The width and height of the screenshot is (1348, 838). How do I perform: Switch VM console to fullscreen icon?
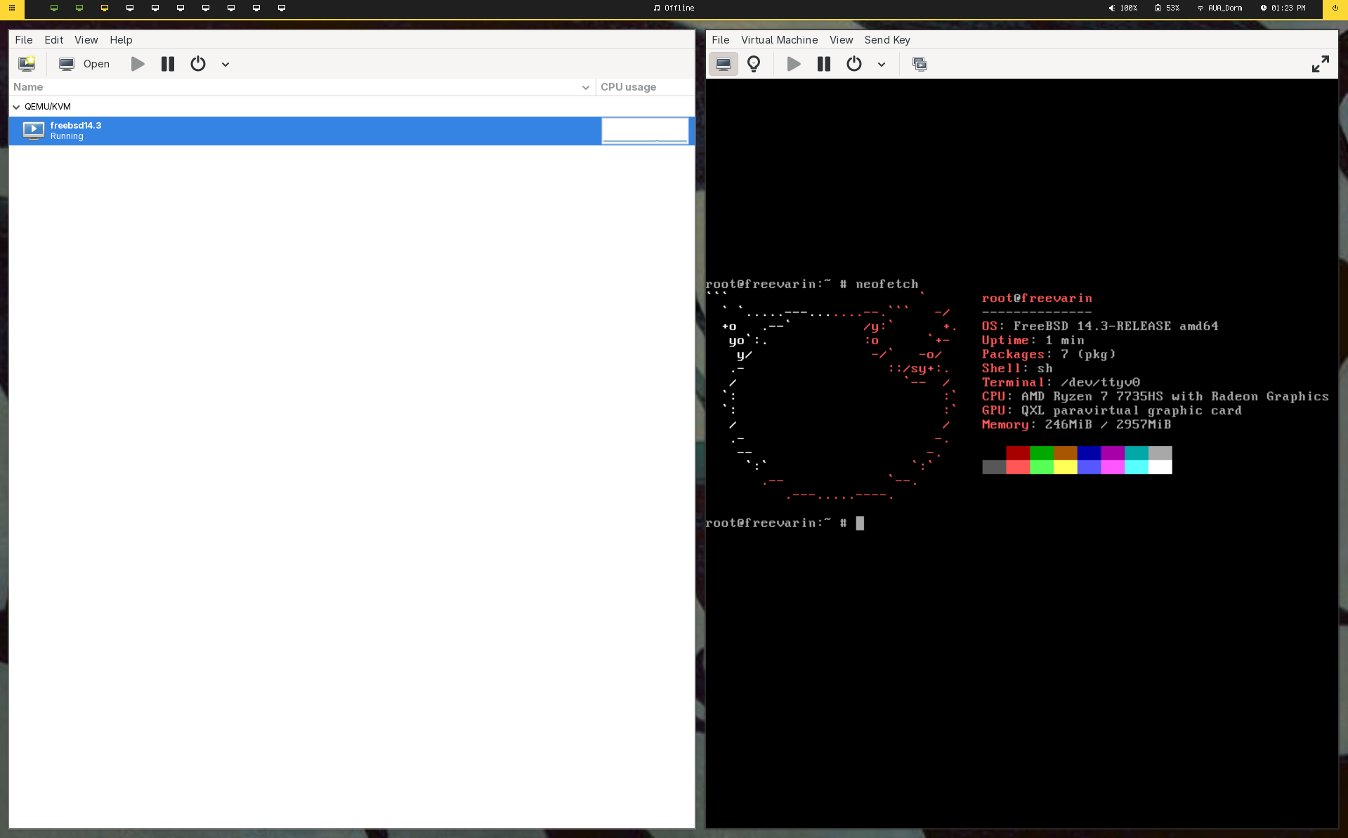tap(1321, 64)
